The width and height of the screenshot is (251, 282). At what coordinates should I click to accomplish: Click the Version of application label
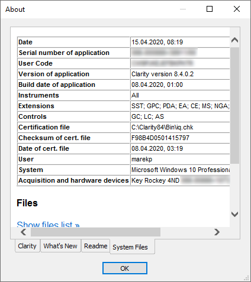[x=54, y=74]
